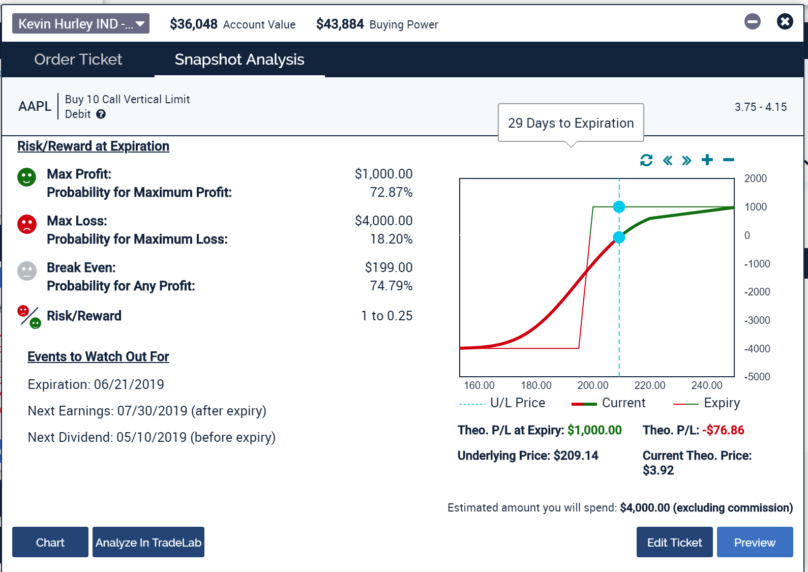Zoom out chart with minus icon

(728, 160)
